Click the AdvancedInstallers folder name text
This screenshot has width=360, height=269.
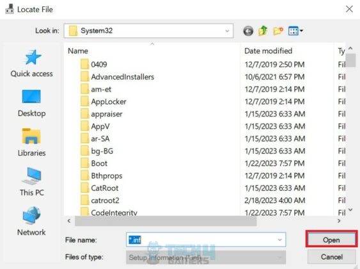pos(122,77)
